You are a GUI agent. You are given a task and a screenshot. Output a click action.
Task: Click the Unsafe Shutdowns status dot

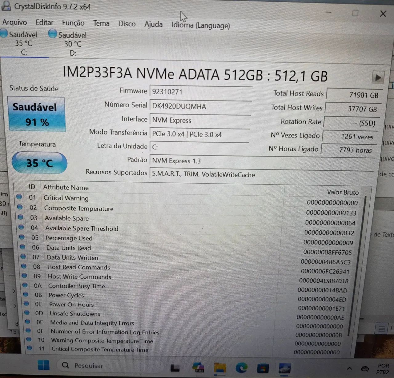(x=27, y=313)
